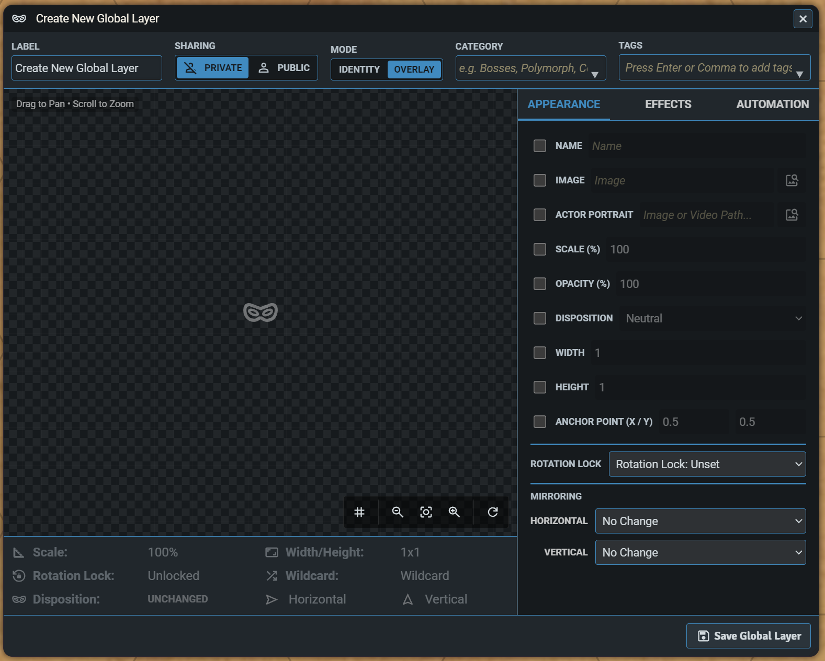Click the mask icon in title bar
The image size is (825, 661).
coord(19,19)
